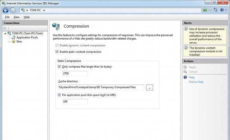
Task: Click info icon of dynamic compression alert
Action: (186, 29)
